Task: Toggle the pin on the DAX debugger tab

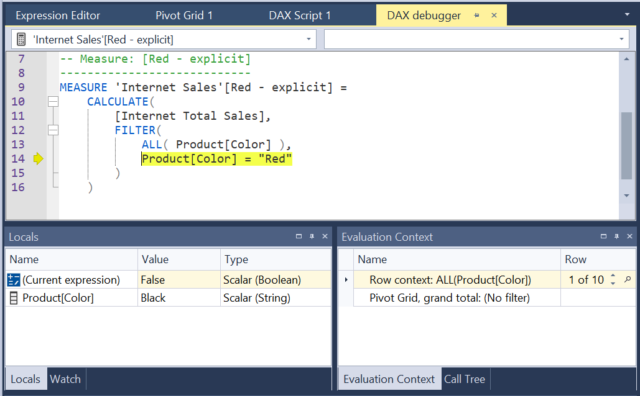Action: [477, 14]
